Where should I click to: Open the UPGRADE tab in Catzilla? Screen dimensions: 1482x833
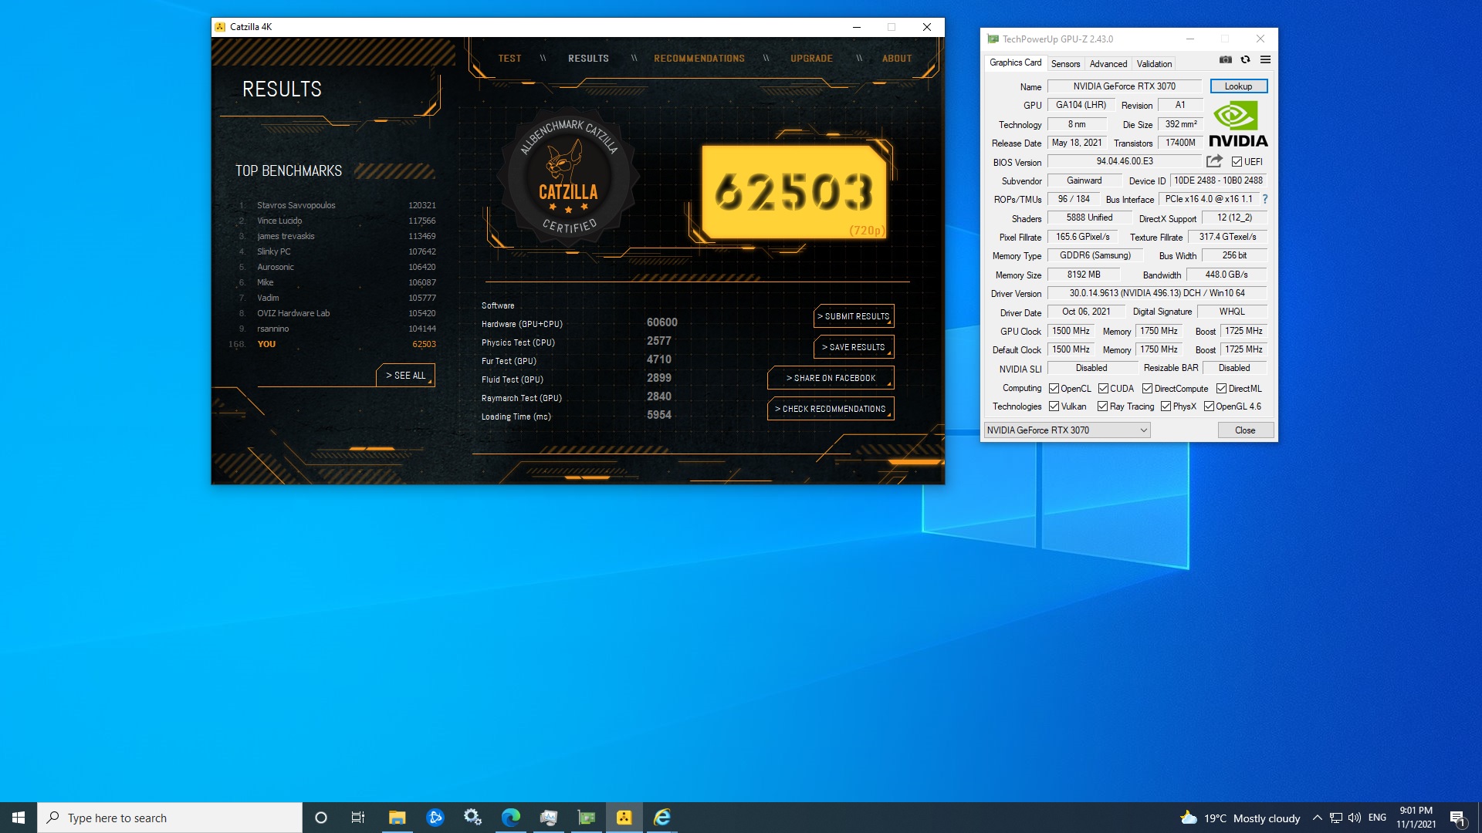[811, 59]
